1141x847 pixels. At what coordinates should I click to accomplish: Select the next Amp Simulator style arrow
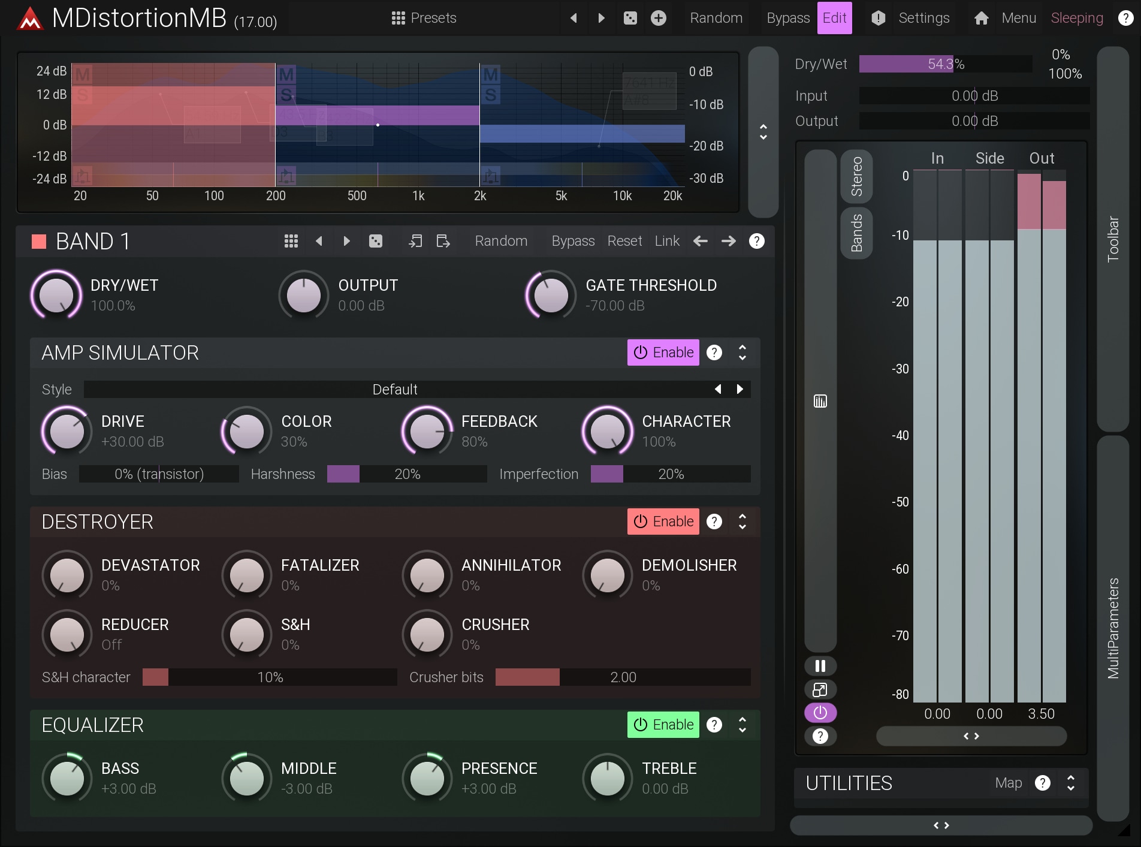tap(739, 390)
